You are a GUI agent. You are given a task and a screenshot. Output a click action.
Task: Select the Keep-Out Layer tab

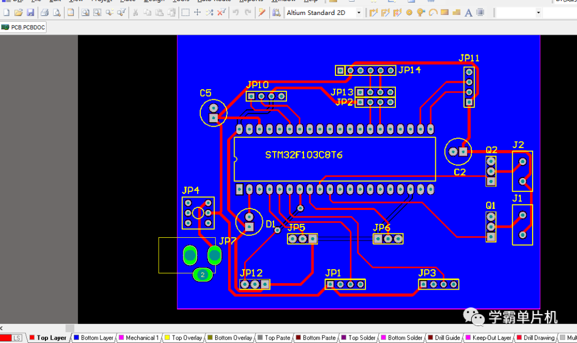(488, 338)
